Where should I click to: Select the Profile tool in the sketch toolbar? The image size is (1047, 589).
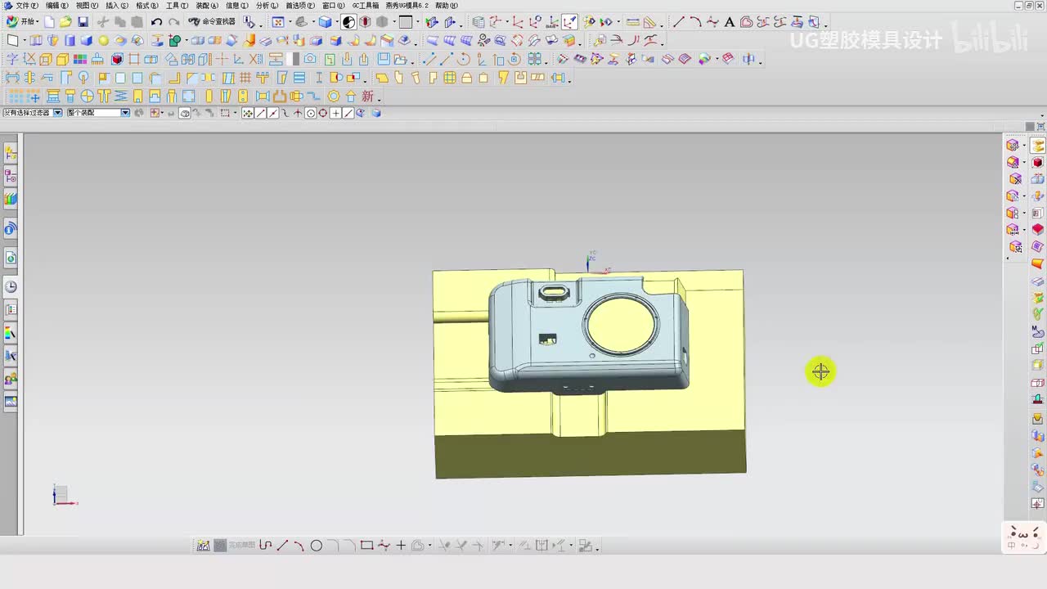(265, 546)
